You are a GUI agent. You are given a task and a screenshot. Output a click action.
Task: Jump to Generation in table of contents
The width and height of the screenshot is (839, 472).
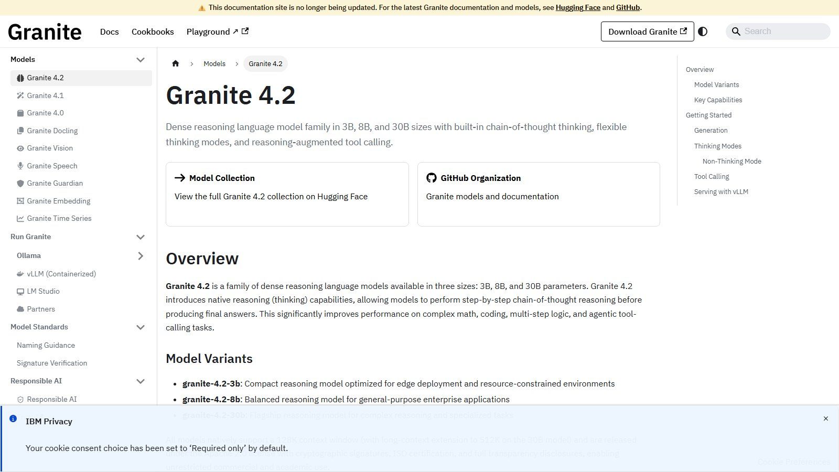(x=711, y=130)
